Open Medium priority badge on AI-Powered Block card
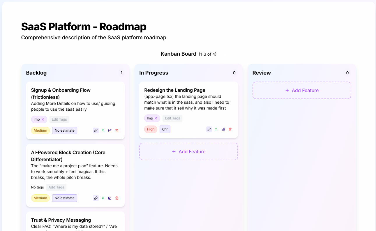 point(40,198)
